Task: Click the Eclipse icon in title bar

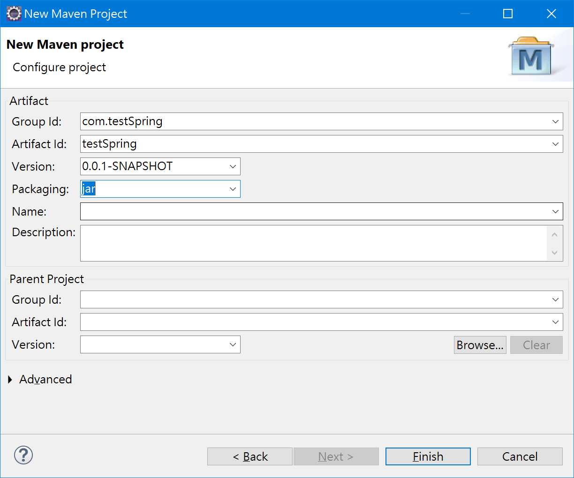Action: click(14, 14)
